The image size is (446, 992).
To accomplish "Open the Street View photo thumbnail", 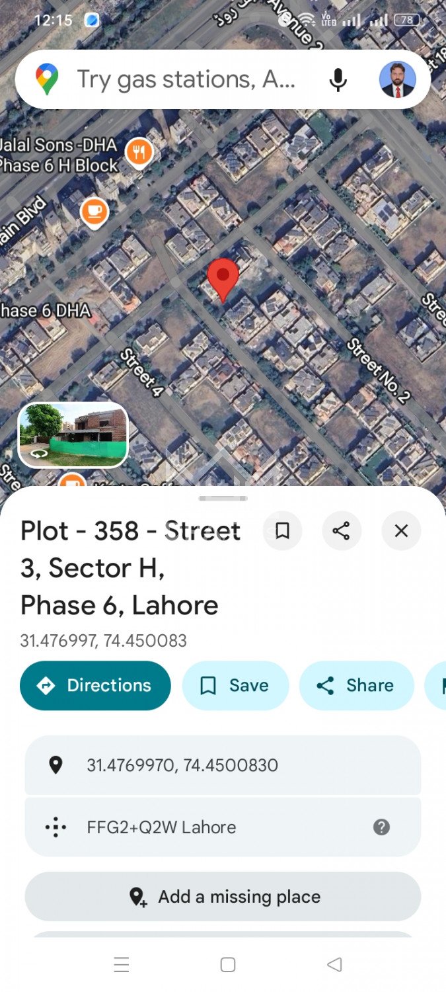I will 73,435.
